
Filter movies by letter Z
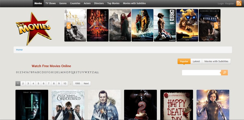93,72
